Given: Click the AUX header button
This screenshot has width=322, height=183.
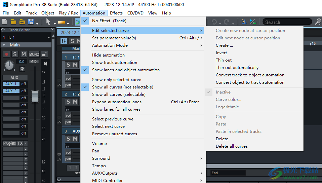Looking at the screenshot, I should [x=15, y=77].
